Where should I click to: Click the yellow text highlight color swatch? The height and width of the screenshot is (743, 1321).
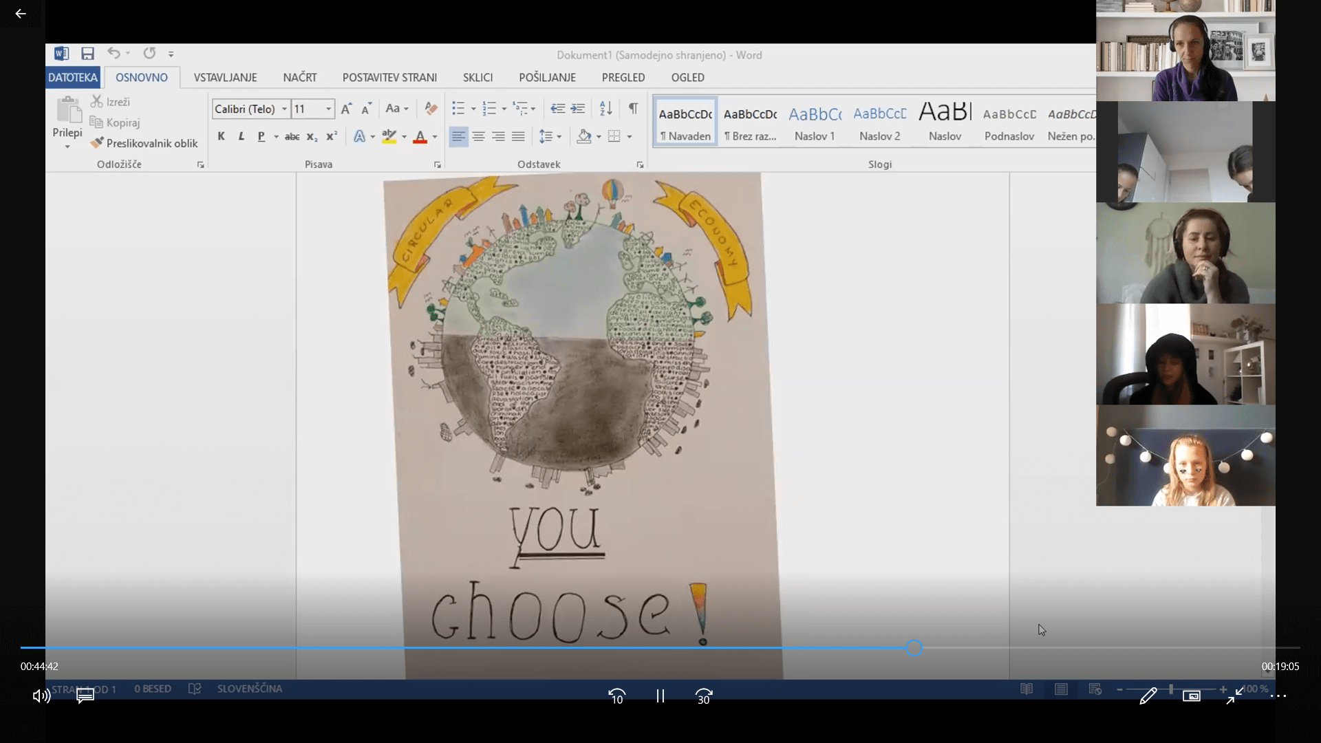pos(389,136)
